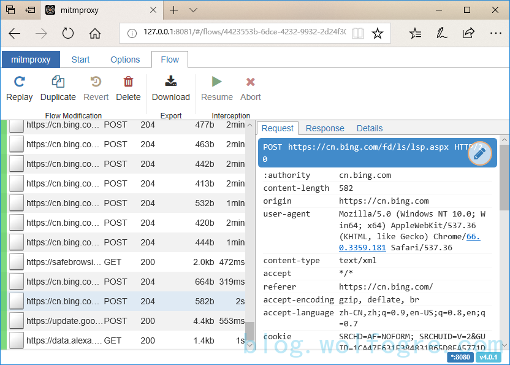Click the Resume interception play icon
The height and width of the screenshot is (365, 510).
pyautogui.click(x=216, y=82)
